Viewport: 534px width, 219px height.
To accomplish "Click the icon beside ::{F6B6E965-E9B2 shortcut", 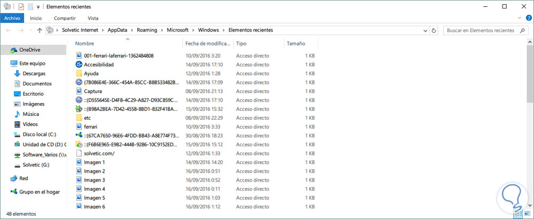I will (79, 144).
